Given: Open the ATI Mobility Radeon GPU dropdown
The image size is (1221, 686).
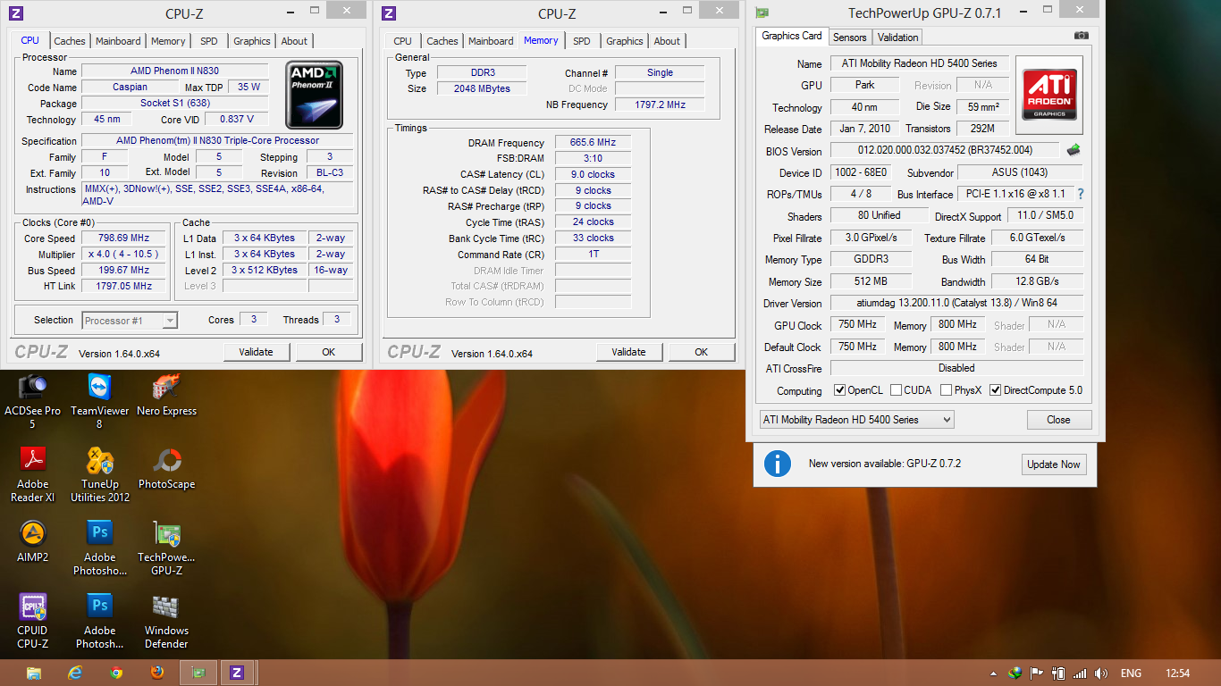Looking at the screenshot, I should pos(856,420).
